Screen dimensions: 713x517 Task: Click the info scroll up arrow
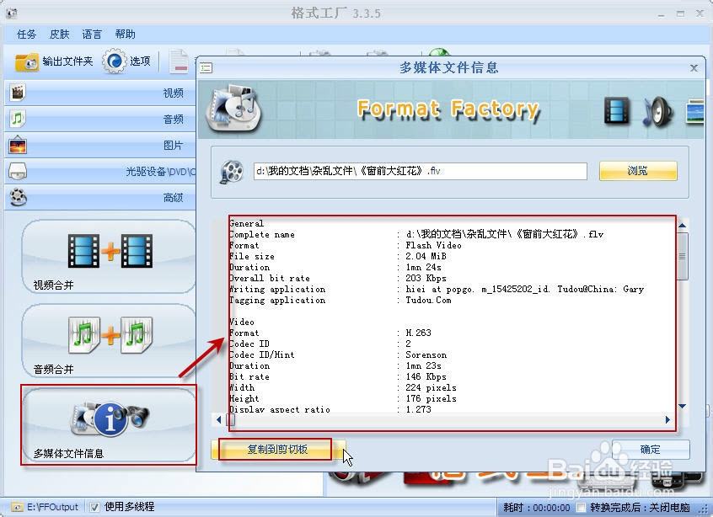(683, 225)
